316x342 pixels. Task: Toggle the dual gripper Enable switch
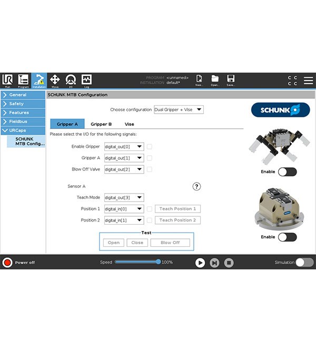[288, 172]
